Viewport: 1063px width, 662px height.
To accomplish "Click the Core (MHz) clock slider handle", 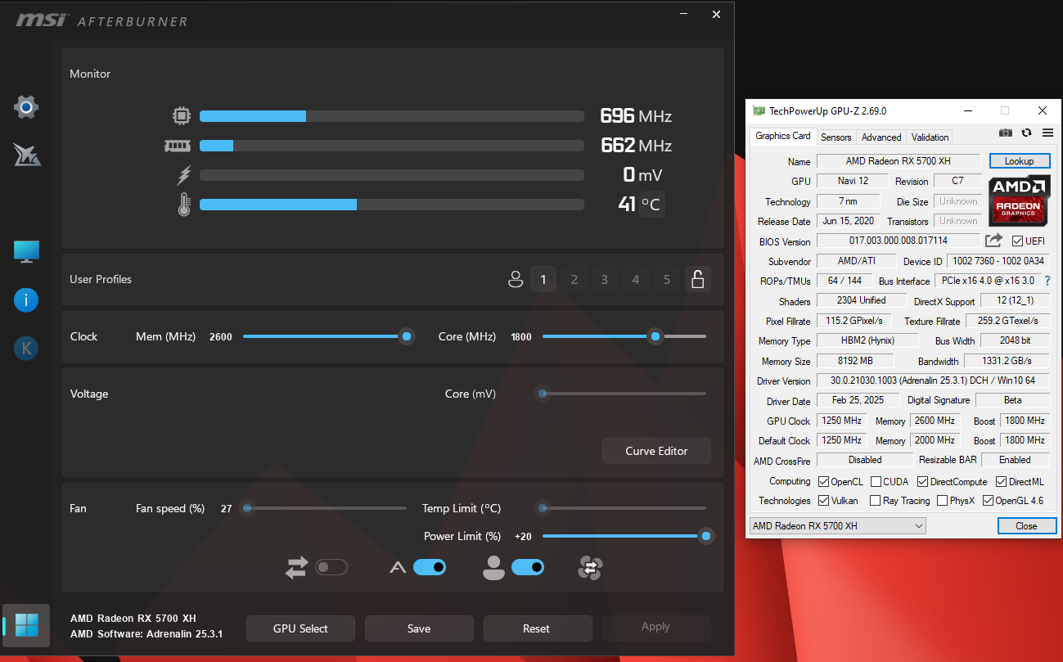I will click(x=655, y=336).
